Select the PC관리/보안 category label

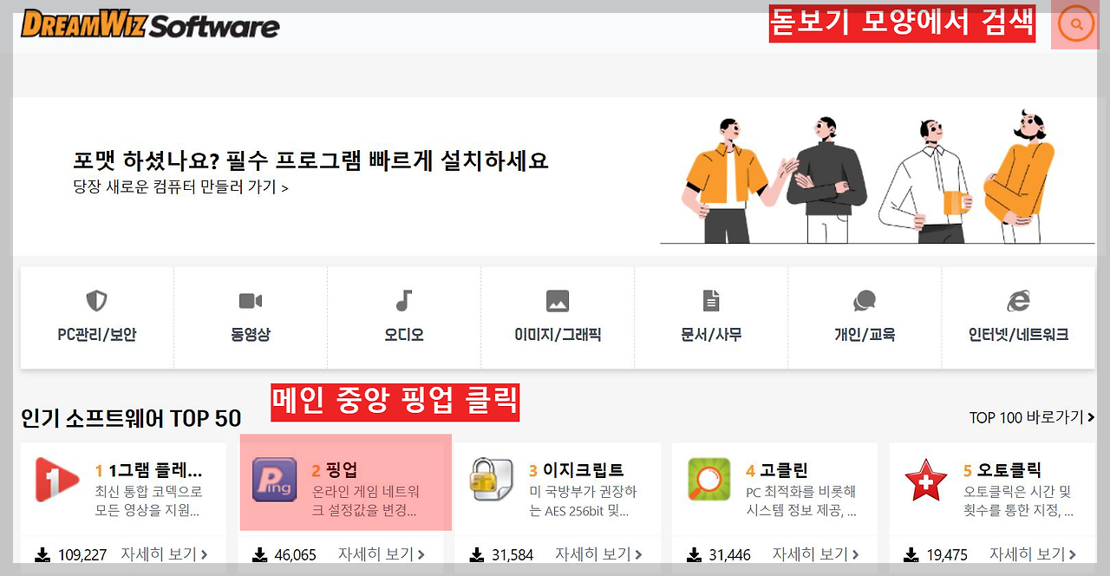pyautogui.click(x=96, y=335)
